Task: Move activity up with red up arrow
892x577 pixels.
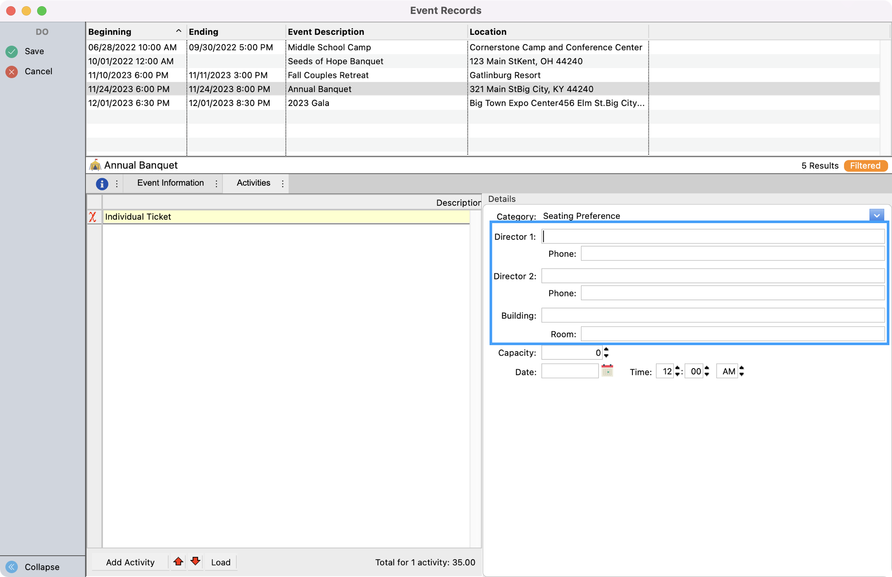Action: click(x=178, y=562)
